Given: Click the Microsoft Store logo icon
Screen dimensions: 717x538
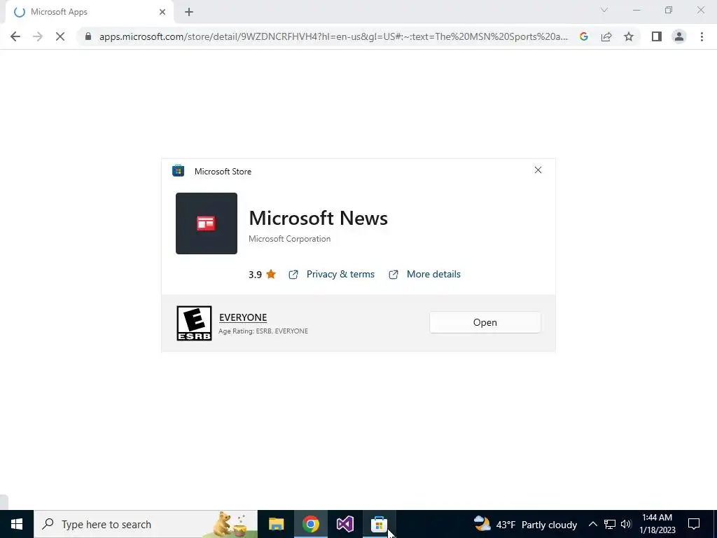Looking at the screenshot, I should click(x=178, y=171).
